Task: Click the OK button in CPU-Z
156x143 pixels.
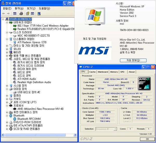Action: point(147,139)
